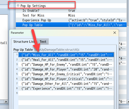Select the Pop Up Table parameter row
The image size is (129, 109).
click(x=71, y=25)
